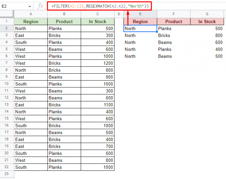Open the Name box dropdown arrow
The height and width of the screenshot is (179, 226).
30,6
